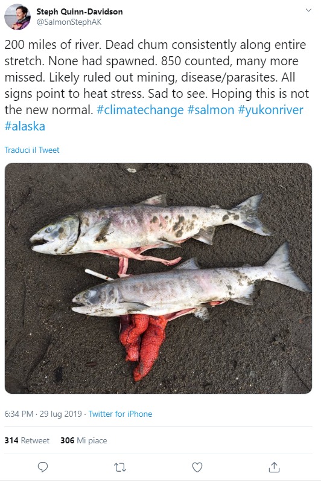Open the #alaska hashtag

click(25, 126)
